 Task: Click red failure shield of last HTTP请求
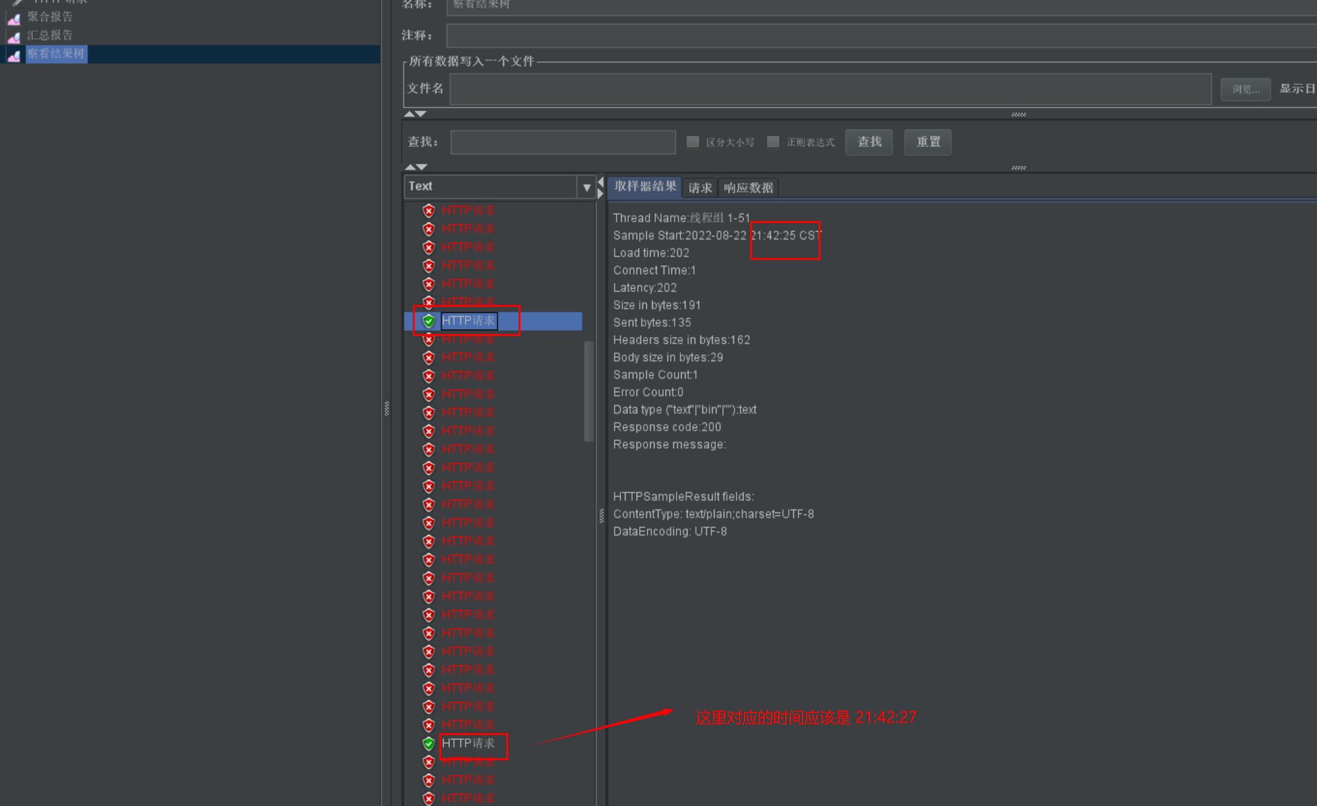[429, 798]
